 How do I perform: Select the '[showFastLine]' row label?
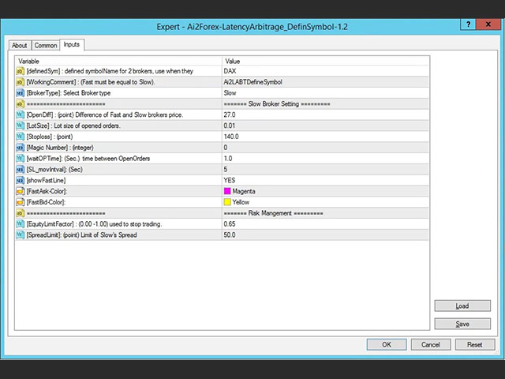(46, 180)
